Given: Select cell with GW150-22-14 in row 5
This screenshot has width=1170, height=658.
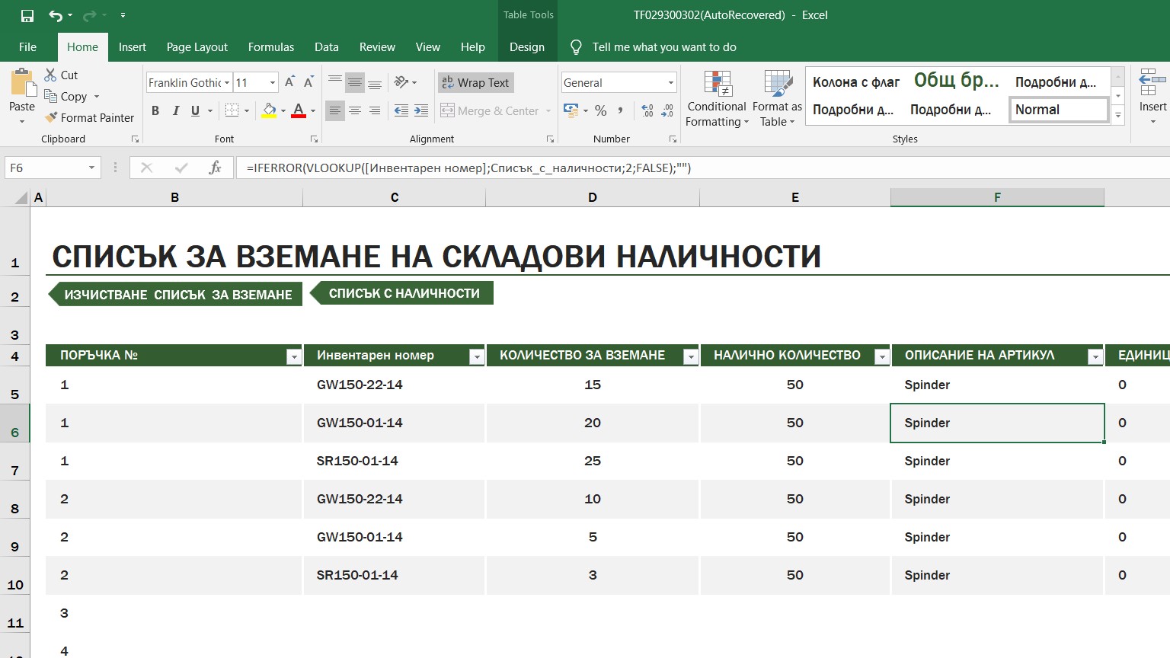Looking at the screenshot, I should [x=394, y=385].
